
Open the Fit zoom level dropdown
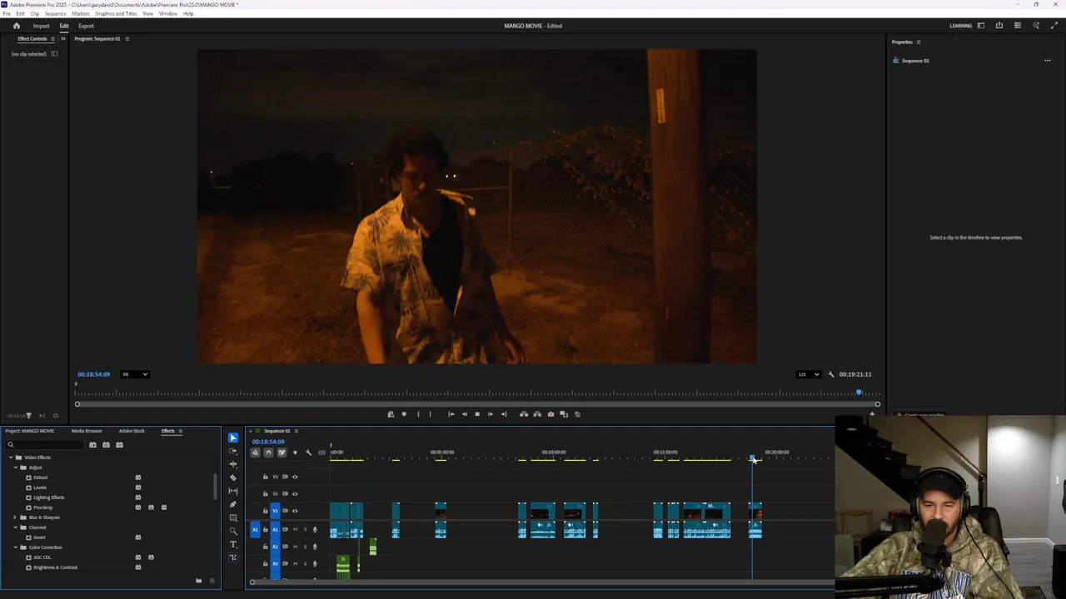tap(135, 374)
